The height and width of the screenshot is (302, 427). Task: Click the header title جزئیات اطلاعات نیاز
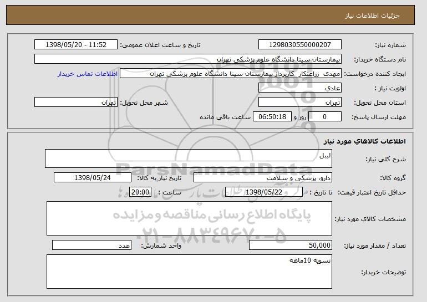(372, 16)
